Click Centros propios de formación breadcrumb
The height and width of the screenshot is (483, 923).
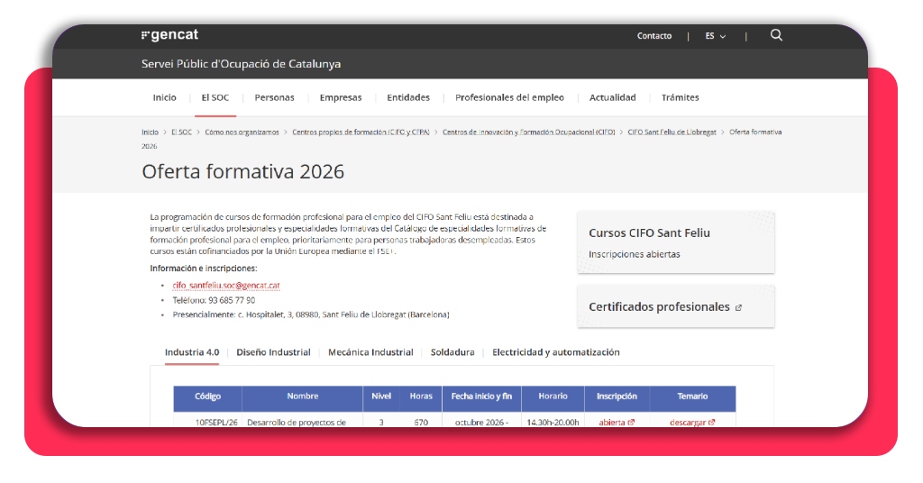361,132
